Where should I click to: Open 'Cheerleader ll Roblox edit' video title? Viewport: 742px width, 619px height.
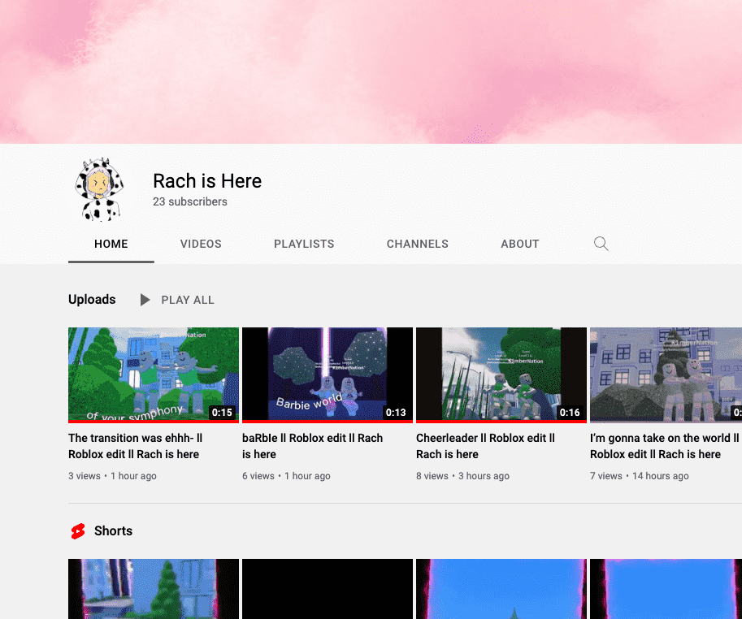485,446
